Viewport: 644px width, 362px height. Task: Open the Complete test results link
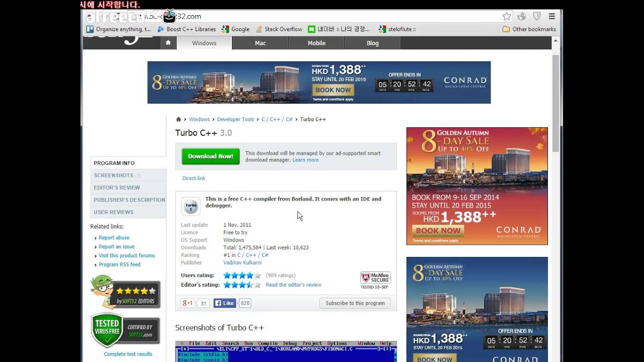[128, 354]
